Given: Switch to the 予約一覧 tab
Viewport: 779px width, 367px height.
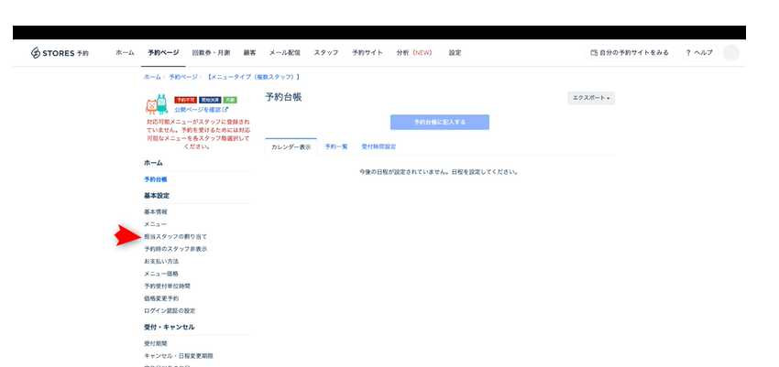Looking at the screenshot, I should click(336, 146).
